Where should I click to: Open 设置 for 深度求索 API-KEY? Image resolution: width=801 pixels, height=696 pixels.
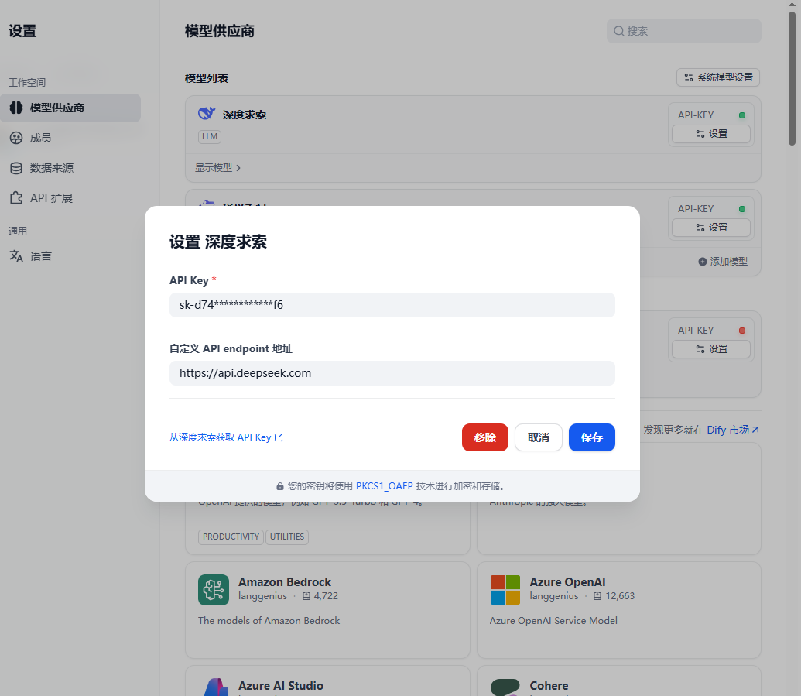(x=711, y=134)
